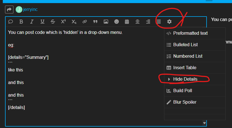Image resolution: width=232 pixels, height=128 pixels.
Task: Center-align the text
Action: coord(138,22)
